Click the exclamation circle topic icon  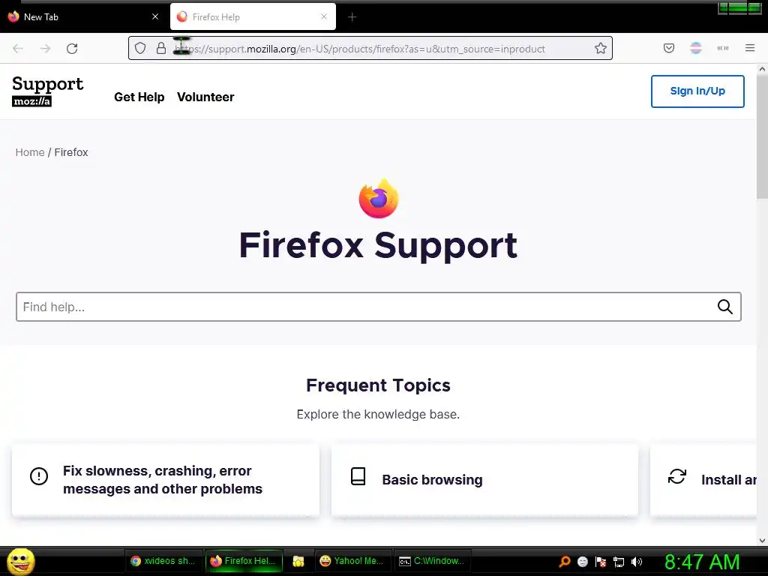tap(39, 476)
